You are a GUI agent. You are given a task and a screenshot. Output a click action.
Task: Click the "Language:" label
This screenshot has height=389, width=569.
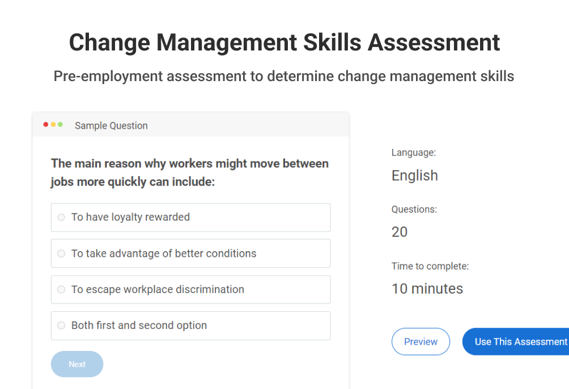coord(414,153)
